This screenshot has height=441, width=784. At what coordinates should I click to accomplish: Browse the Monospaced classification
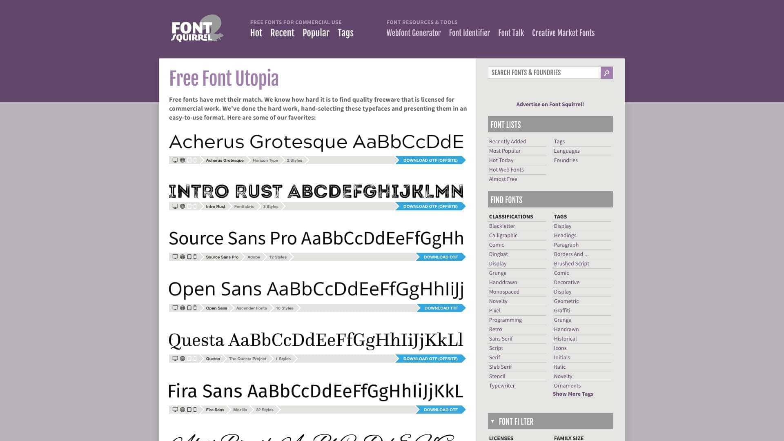[x=504, y=292]
